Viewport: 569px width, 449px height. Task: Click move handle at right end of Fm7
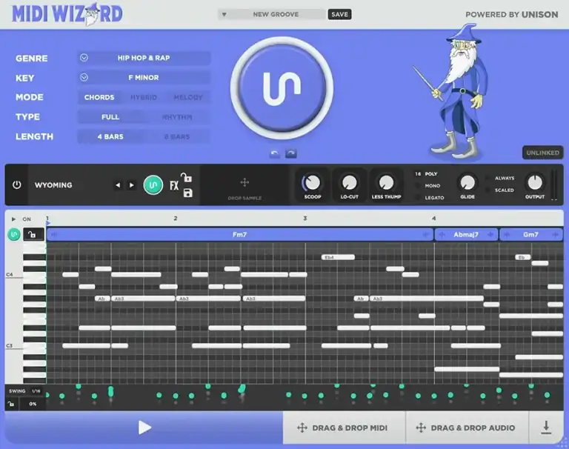426,235
